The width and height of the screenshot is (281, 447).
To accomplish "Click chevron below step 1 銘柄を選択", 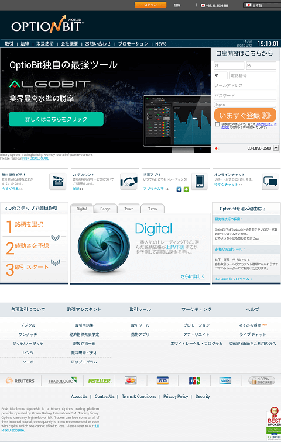I will [x=56, y=237].
